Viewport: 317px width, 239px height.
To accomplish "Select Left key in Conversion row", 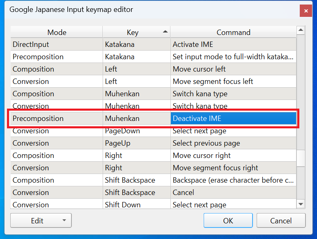I will pyautogui.click(x=137, y=81).
